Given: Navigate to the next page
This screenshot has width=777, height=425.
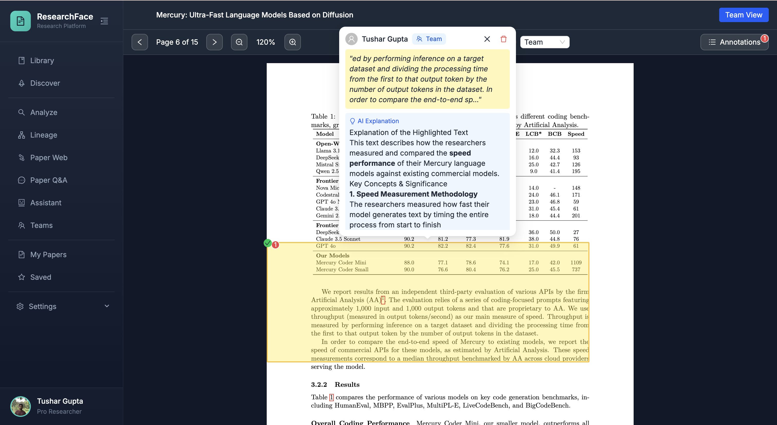Looking at the screenshot, I should point(215,42).
